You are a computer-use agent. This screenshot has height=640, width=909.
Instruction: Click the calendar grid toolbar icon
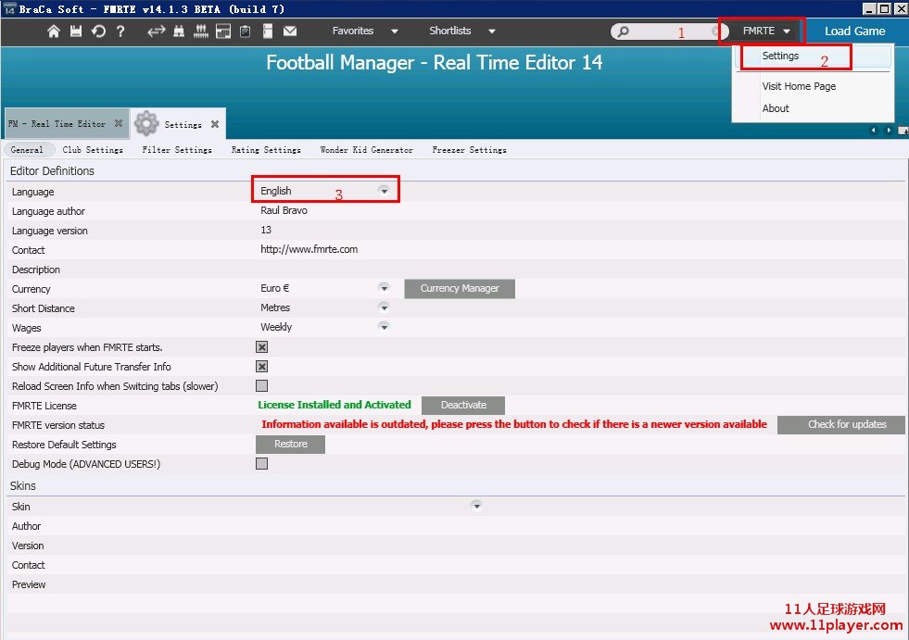(223, 31)
